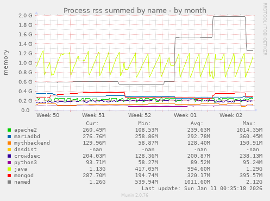Click the orange mythbackend legend swatch
The width and height of the screenshot is (270, 201).
point(9,143)
